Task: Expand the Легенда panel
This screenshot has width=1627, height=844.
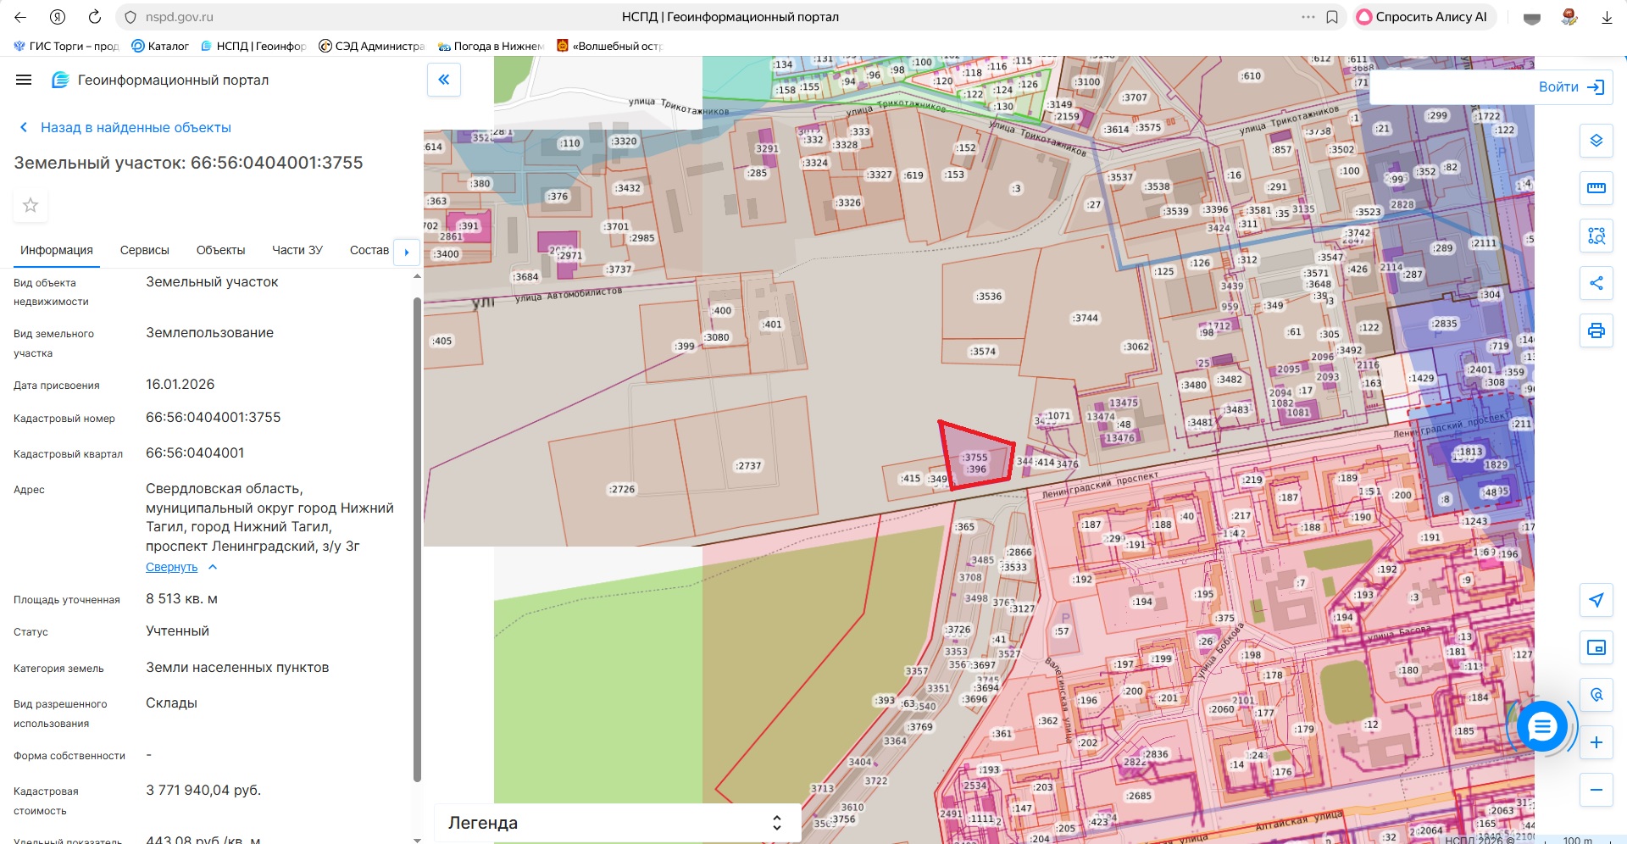Action: tap(776, 823)
